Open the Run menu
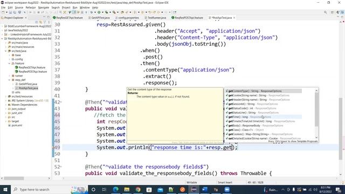345x194 pixels. click(75, 8)
